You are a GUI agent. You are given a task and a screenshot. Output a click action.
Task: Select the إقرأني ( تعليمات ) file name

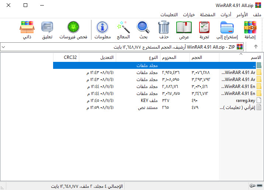[237, 108]
